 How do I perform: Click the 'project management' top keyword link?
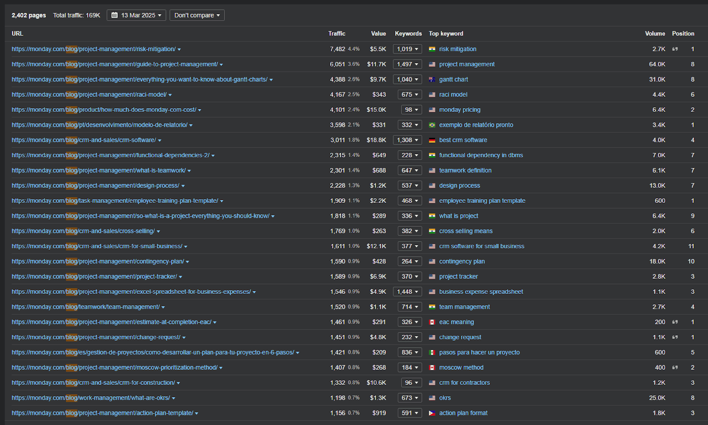[467, 64]
